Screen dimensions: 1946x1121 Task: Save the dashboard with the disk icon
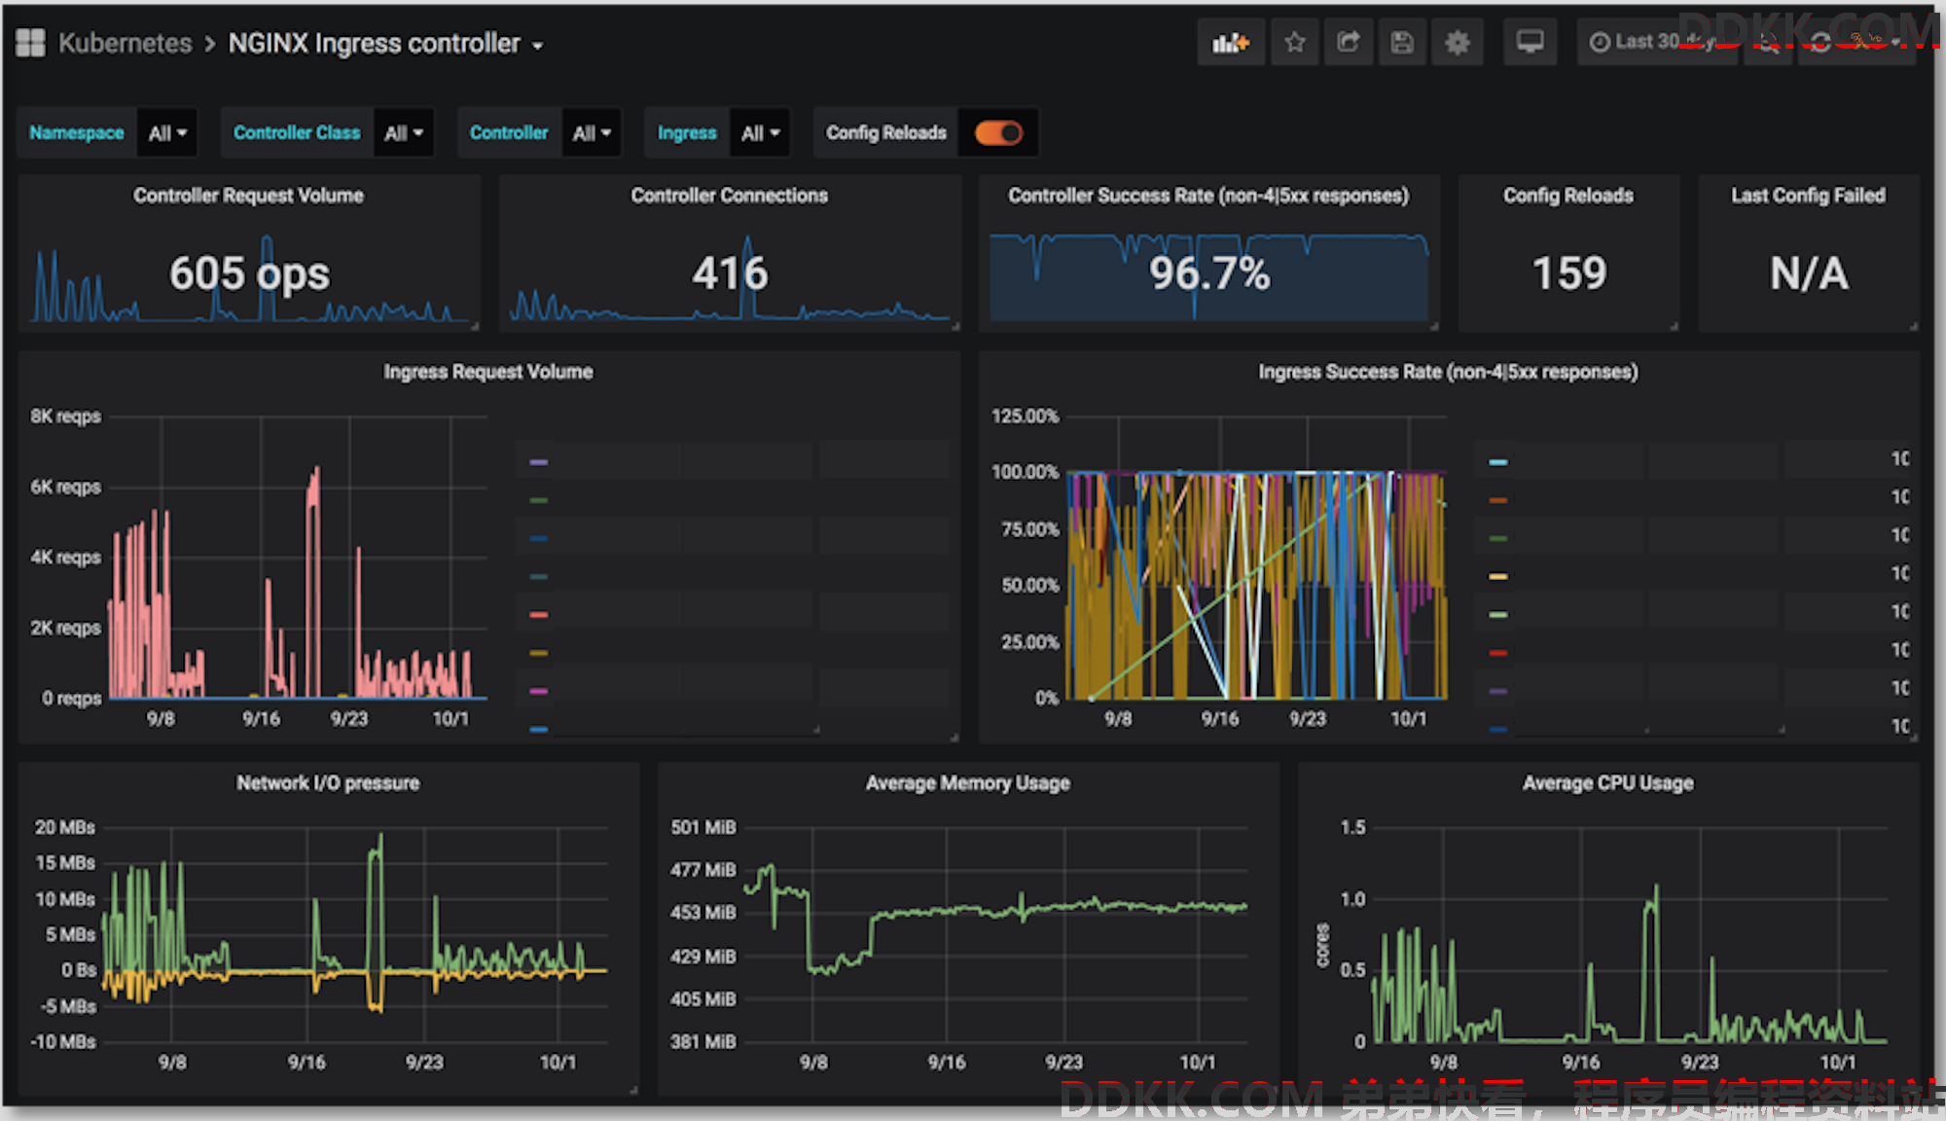1402,43
